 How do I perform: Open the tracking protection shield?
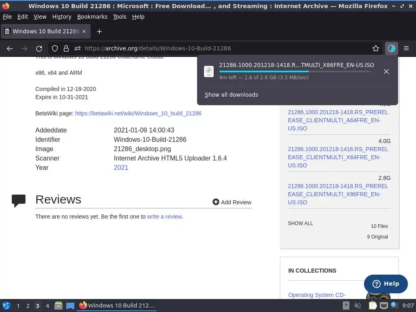(55, 48)
